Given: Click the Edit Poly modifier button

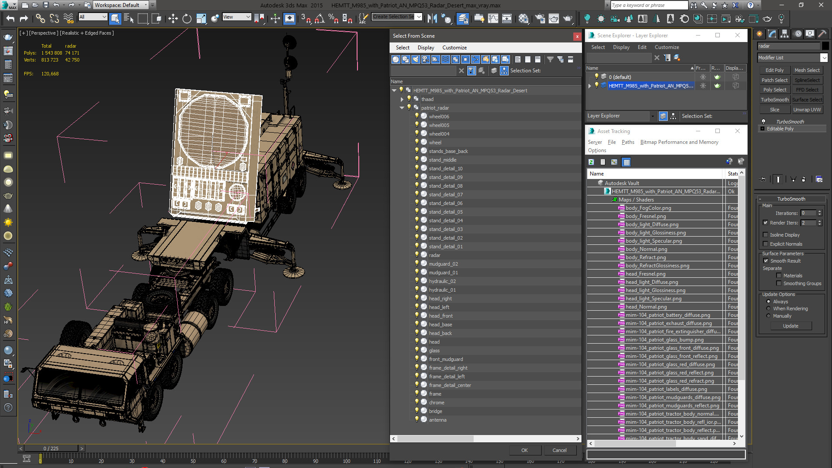Looking at the screenshot, I should click(774, 70).
